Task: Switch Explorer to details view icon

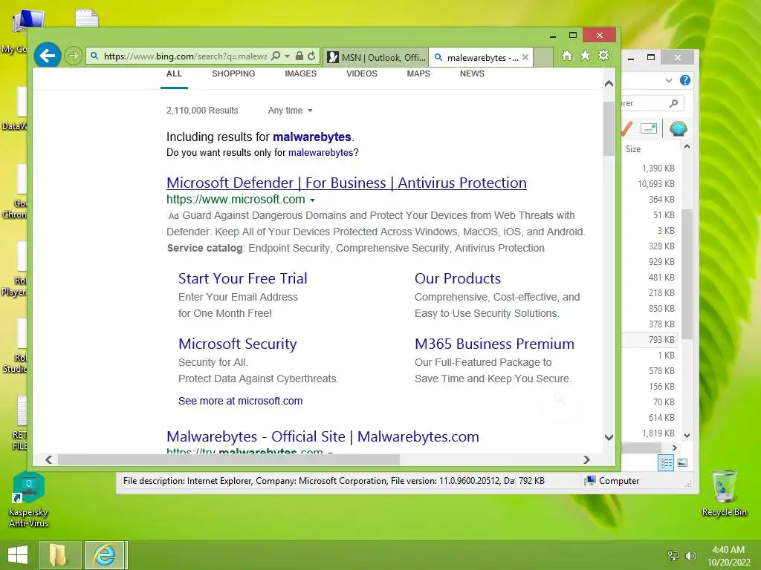Action: (666, 462)
